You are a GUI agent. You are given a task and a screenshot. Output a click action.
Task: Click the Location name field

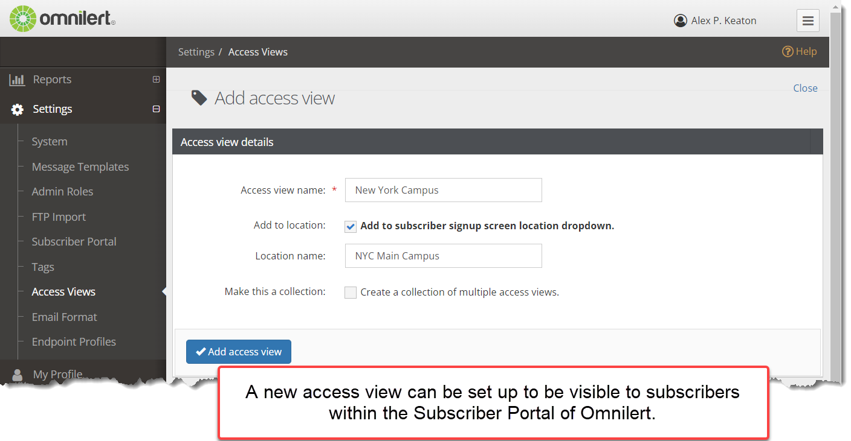[444, 256]
